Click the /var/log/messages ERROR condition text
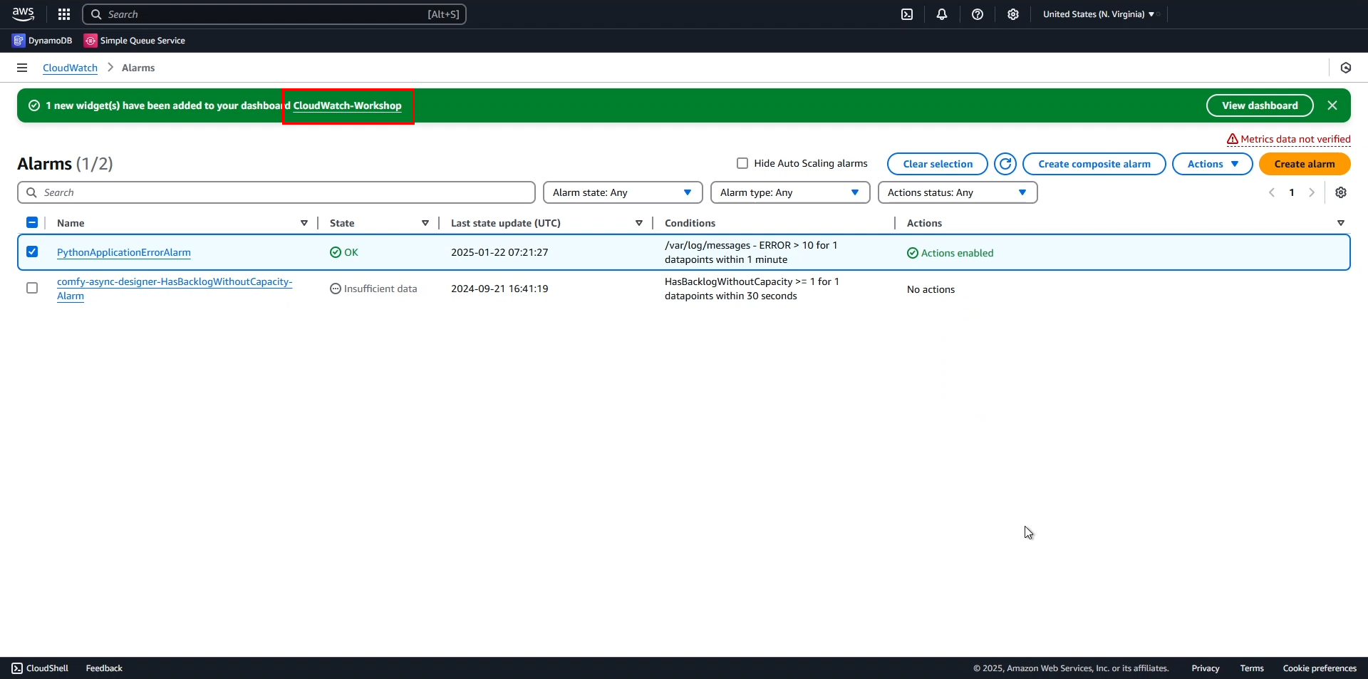The width and height of the screenshot is (1368, 679). [751, 252]
